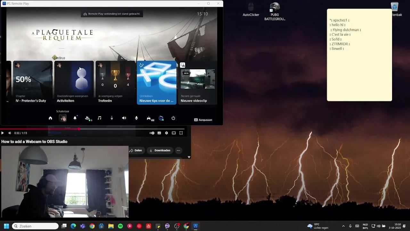The height and width of the screenshot is (231, 410).
Task: Click the video title How to add a Webcam
Action: point(34,141)
